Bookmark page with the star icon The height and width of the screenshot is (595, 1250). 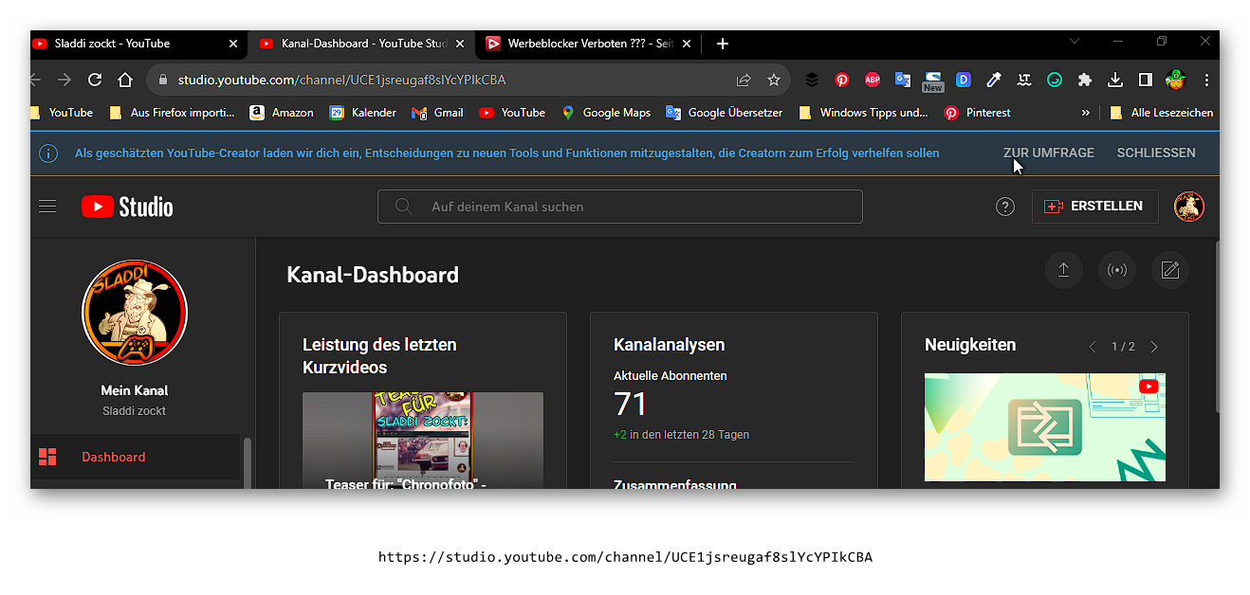point(774,81)
